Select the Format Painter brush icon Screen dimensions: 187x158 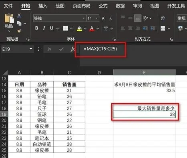point(19,31)
